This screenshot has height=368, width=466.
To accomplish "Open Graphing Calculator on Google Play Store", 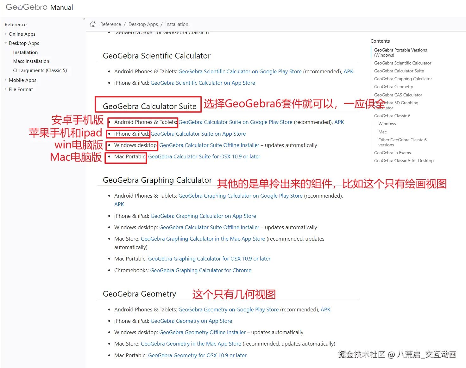I will tap(241, 196).
